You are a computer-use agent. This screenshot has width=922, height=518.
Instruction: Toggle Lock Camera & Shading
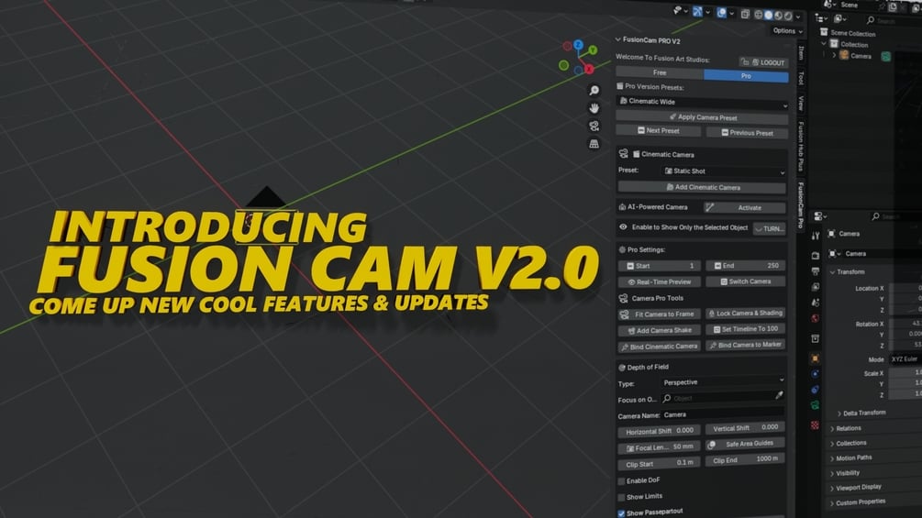pyautogui.click(x=745, y=313)
